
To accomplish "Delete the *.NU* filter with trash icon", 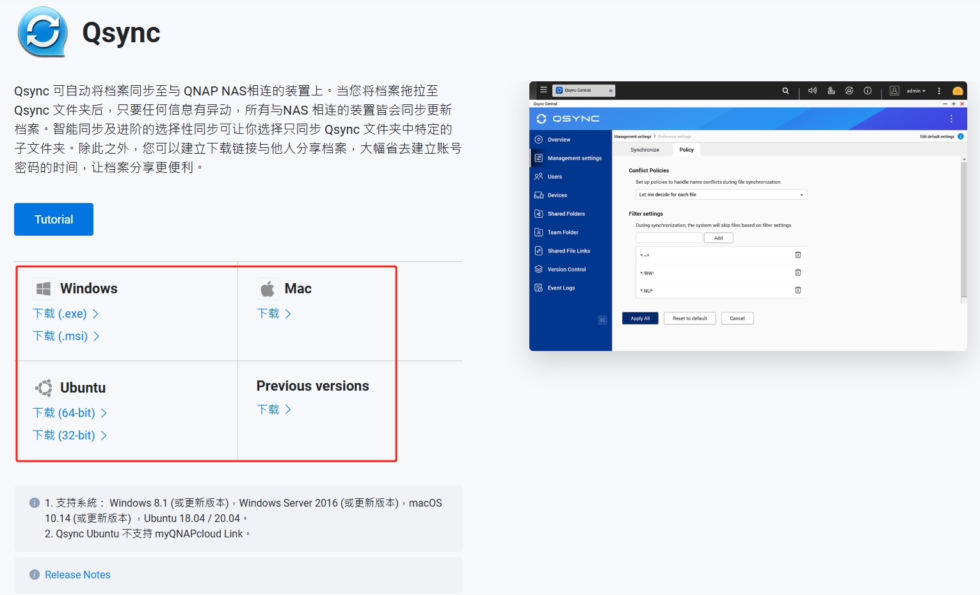I will click(x=798, y=290).
